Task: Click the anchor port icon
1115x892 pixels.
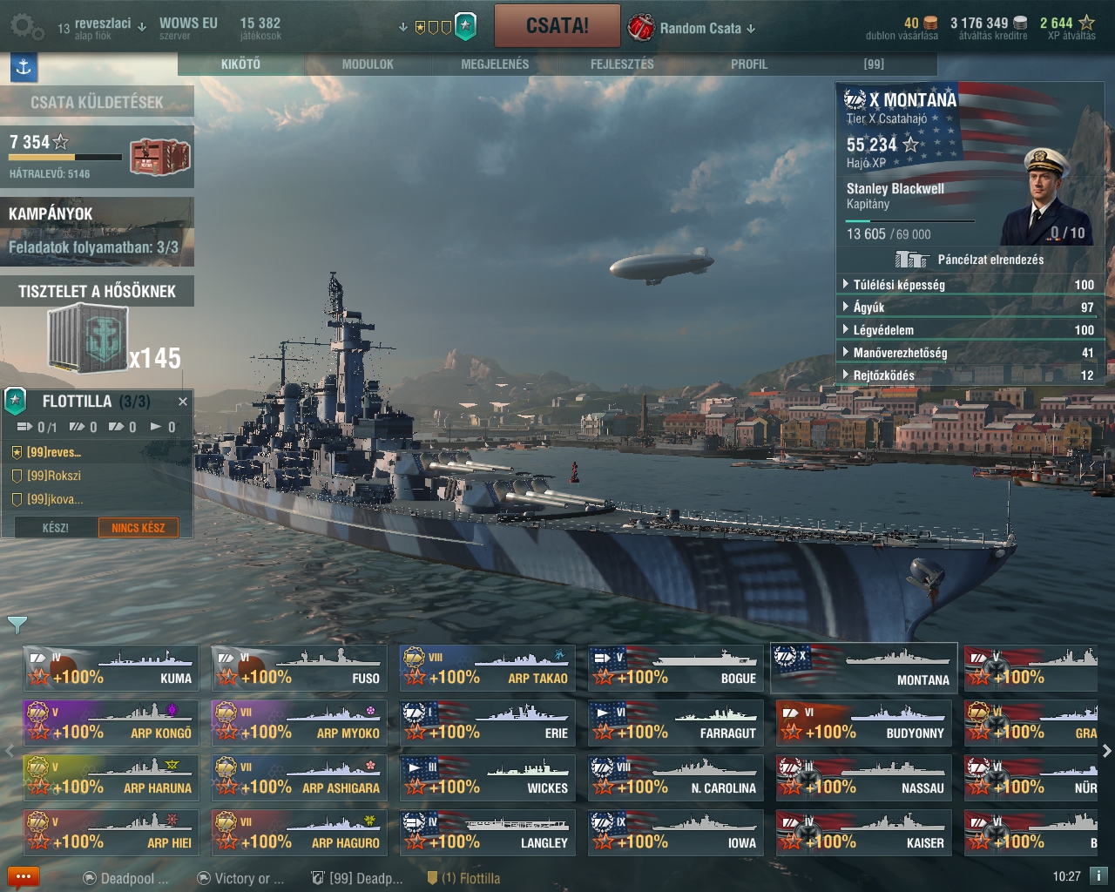Action: click(x=24, y=66)
